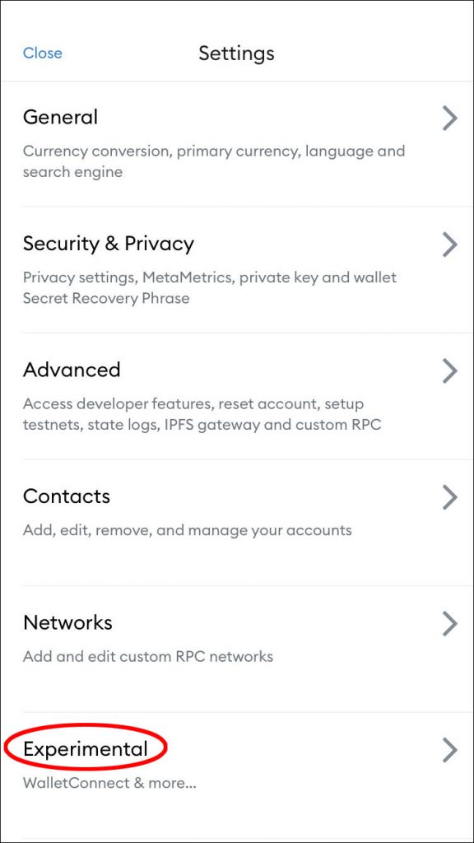Expand Security & Privacy via its chevron
This screenshot has height=843, width=474.
tap(450, 245)
